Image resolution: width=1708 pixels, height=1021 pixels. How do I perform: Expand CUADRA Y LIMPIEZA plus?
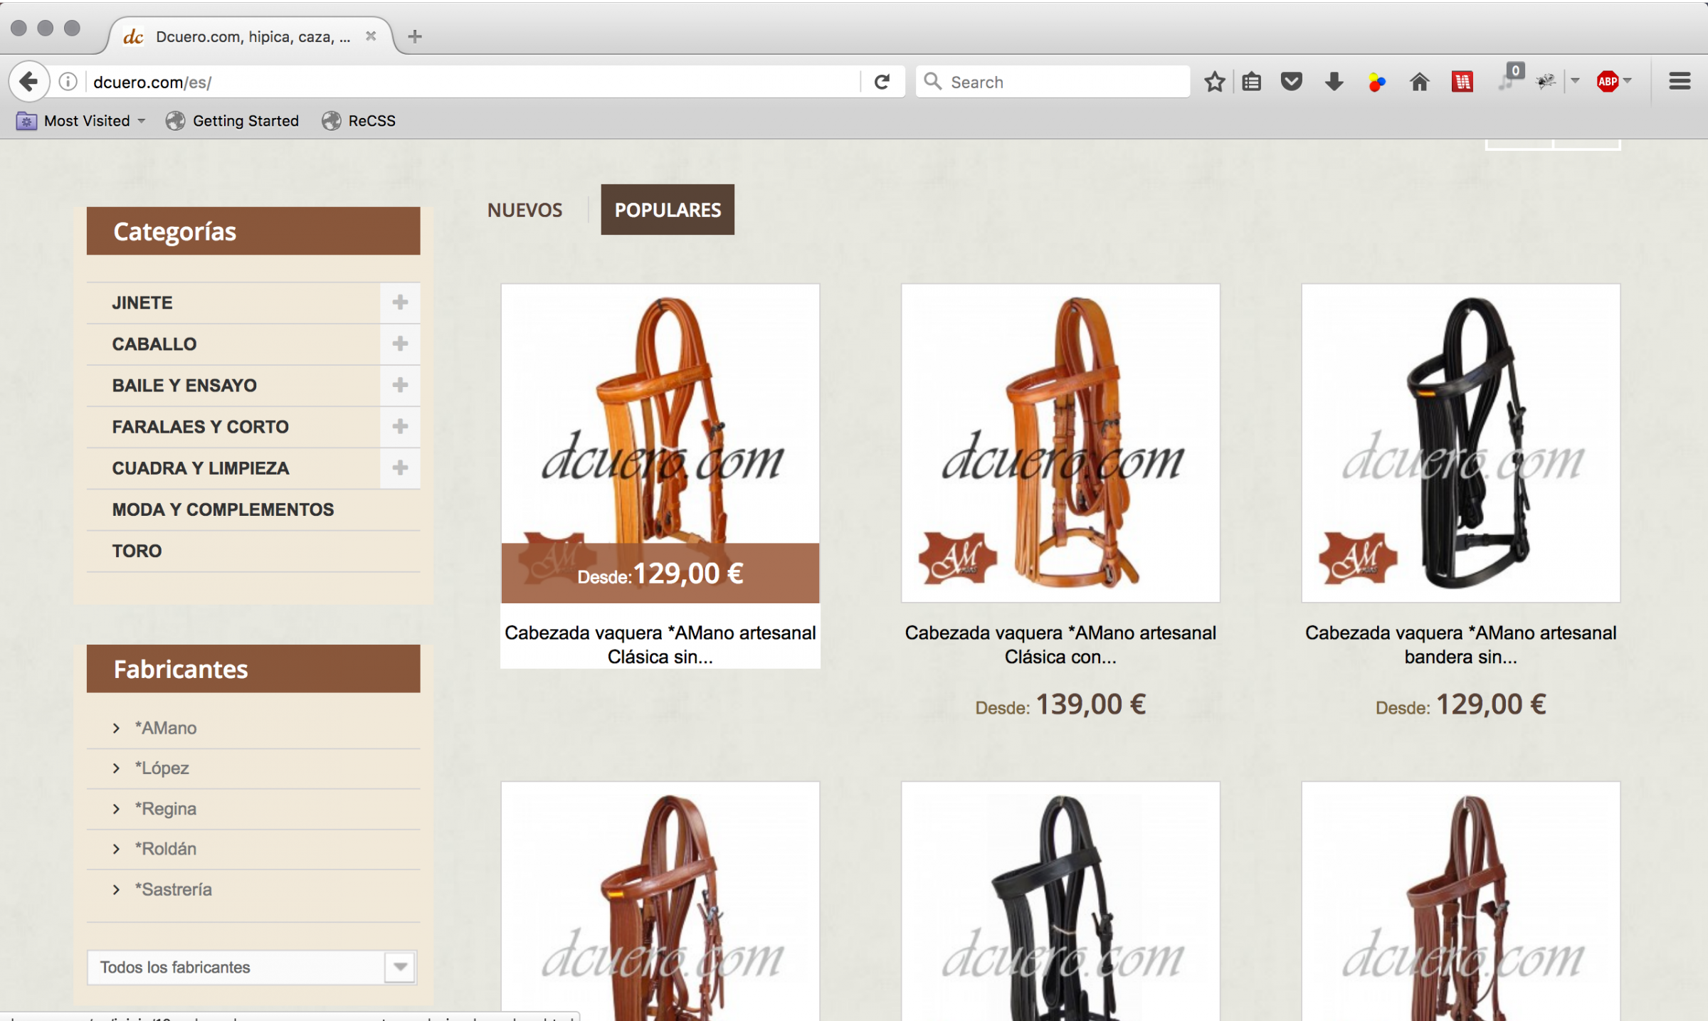coord(400,468)
